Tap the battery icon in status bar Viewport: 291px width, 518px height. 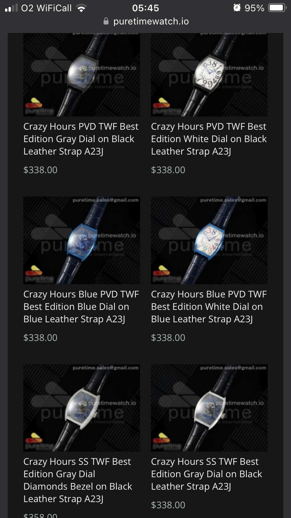(x=277, y=8)
